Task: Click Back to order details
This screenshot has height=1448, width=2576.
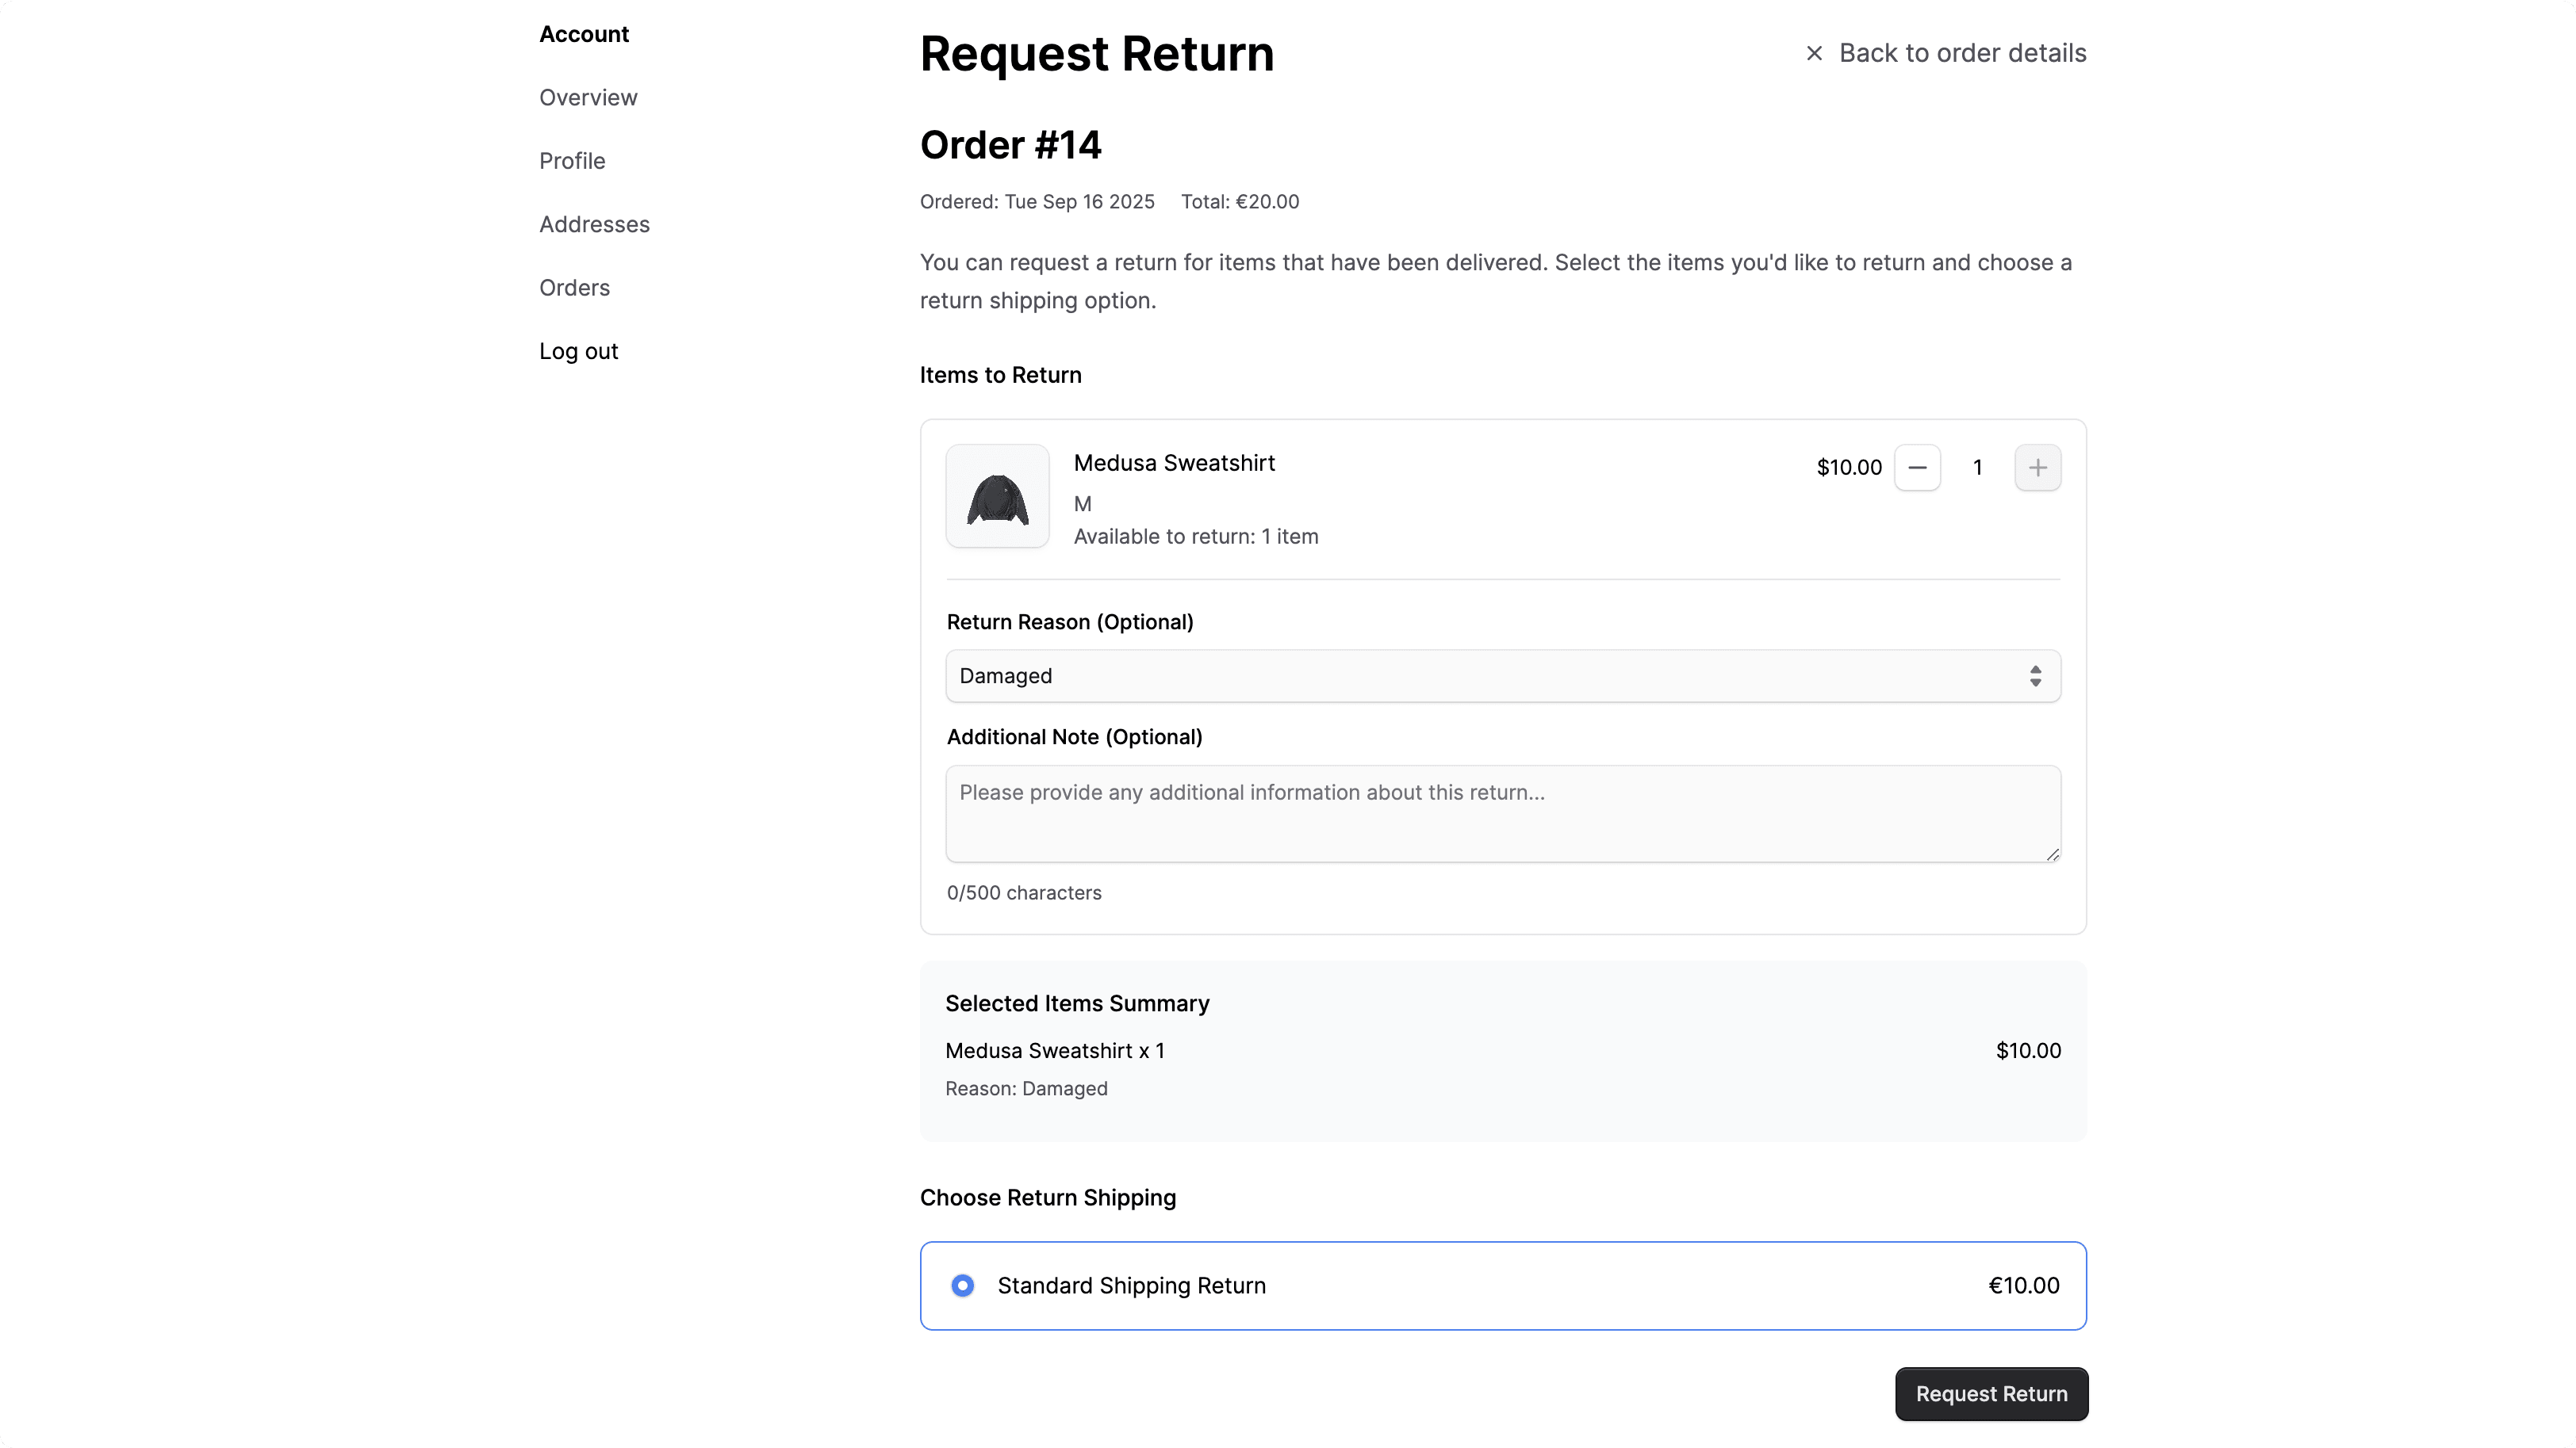Action: tap(1963, 52)
